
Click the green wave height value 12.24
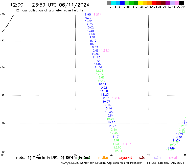(99, 71)
